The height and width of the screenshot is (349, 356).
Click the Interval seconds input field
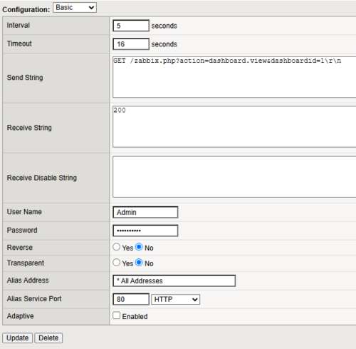click(131, 26)
